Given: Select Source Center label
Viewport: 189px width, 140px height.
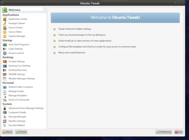Looking at the screenshot, I should [x=15, y=28].
